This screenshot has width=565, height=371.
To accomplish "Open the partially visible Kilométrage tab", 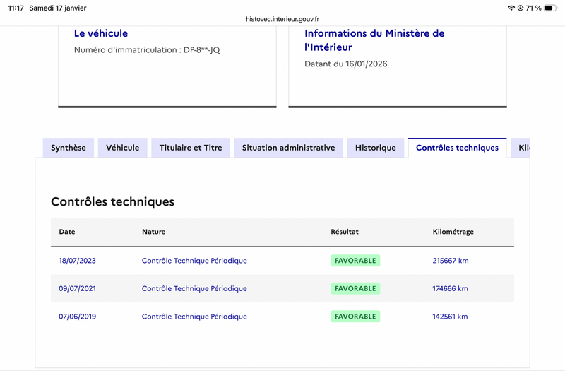I will click(x=523, y=148).
